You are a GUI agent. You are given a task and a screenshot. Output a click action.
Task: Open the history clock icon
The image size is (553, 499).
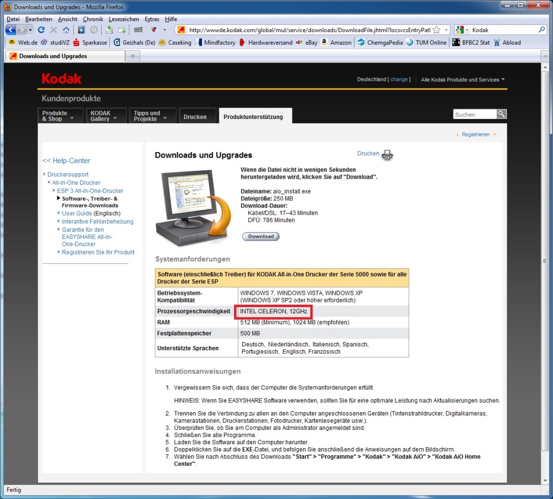(94, 30)
